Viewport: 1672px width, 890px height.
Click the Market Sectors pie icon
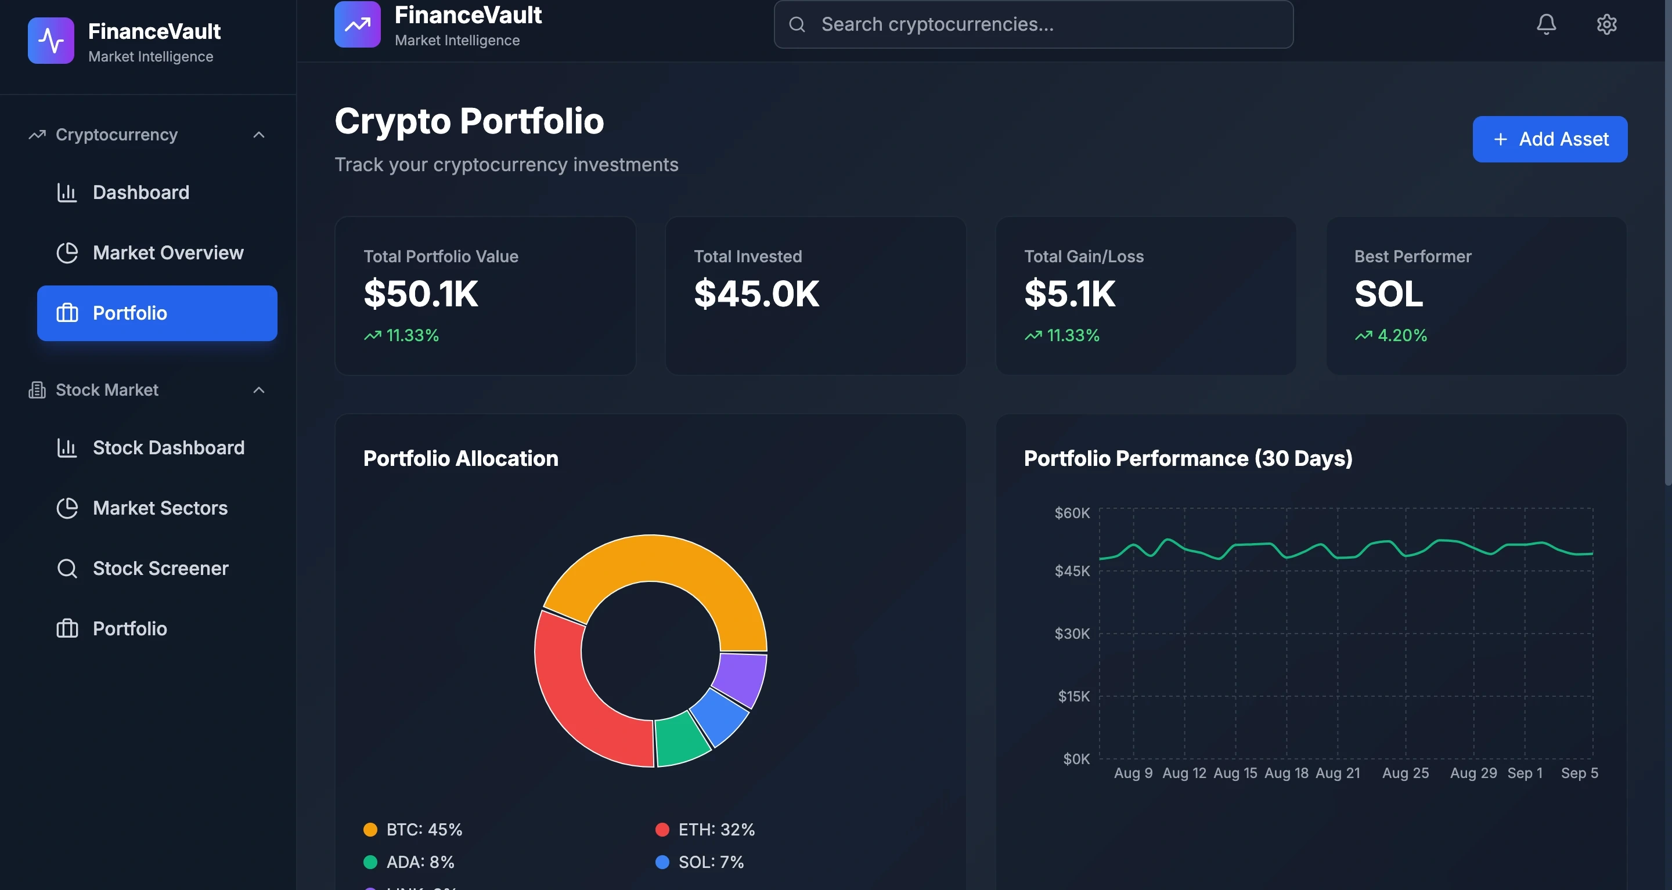pos(67,508)
